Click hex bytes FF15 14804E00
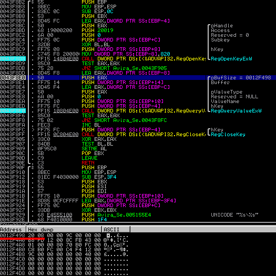Image resolution: width=276 pixels, height=276 pixels. 58,58
